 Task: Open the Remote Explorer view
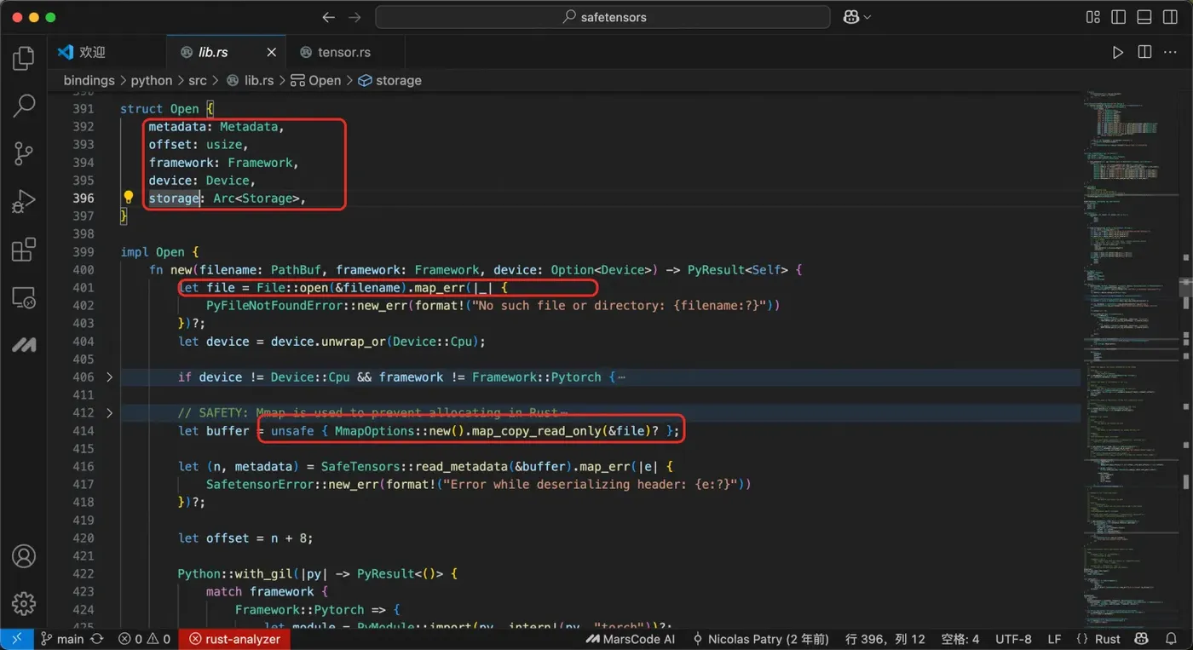[x=24, y=298]
